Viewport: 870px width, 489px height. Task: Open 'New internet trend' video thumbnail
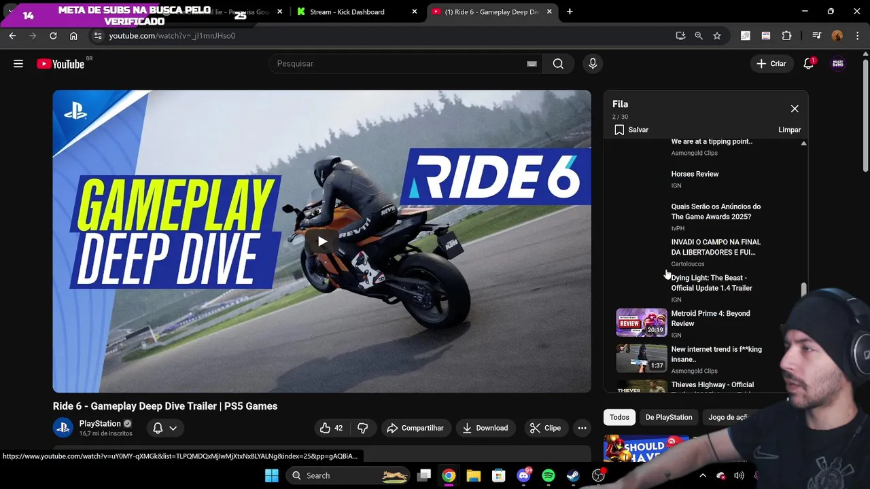pos(642,359)
